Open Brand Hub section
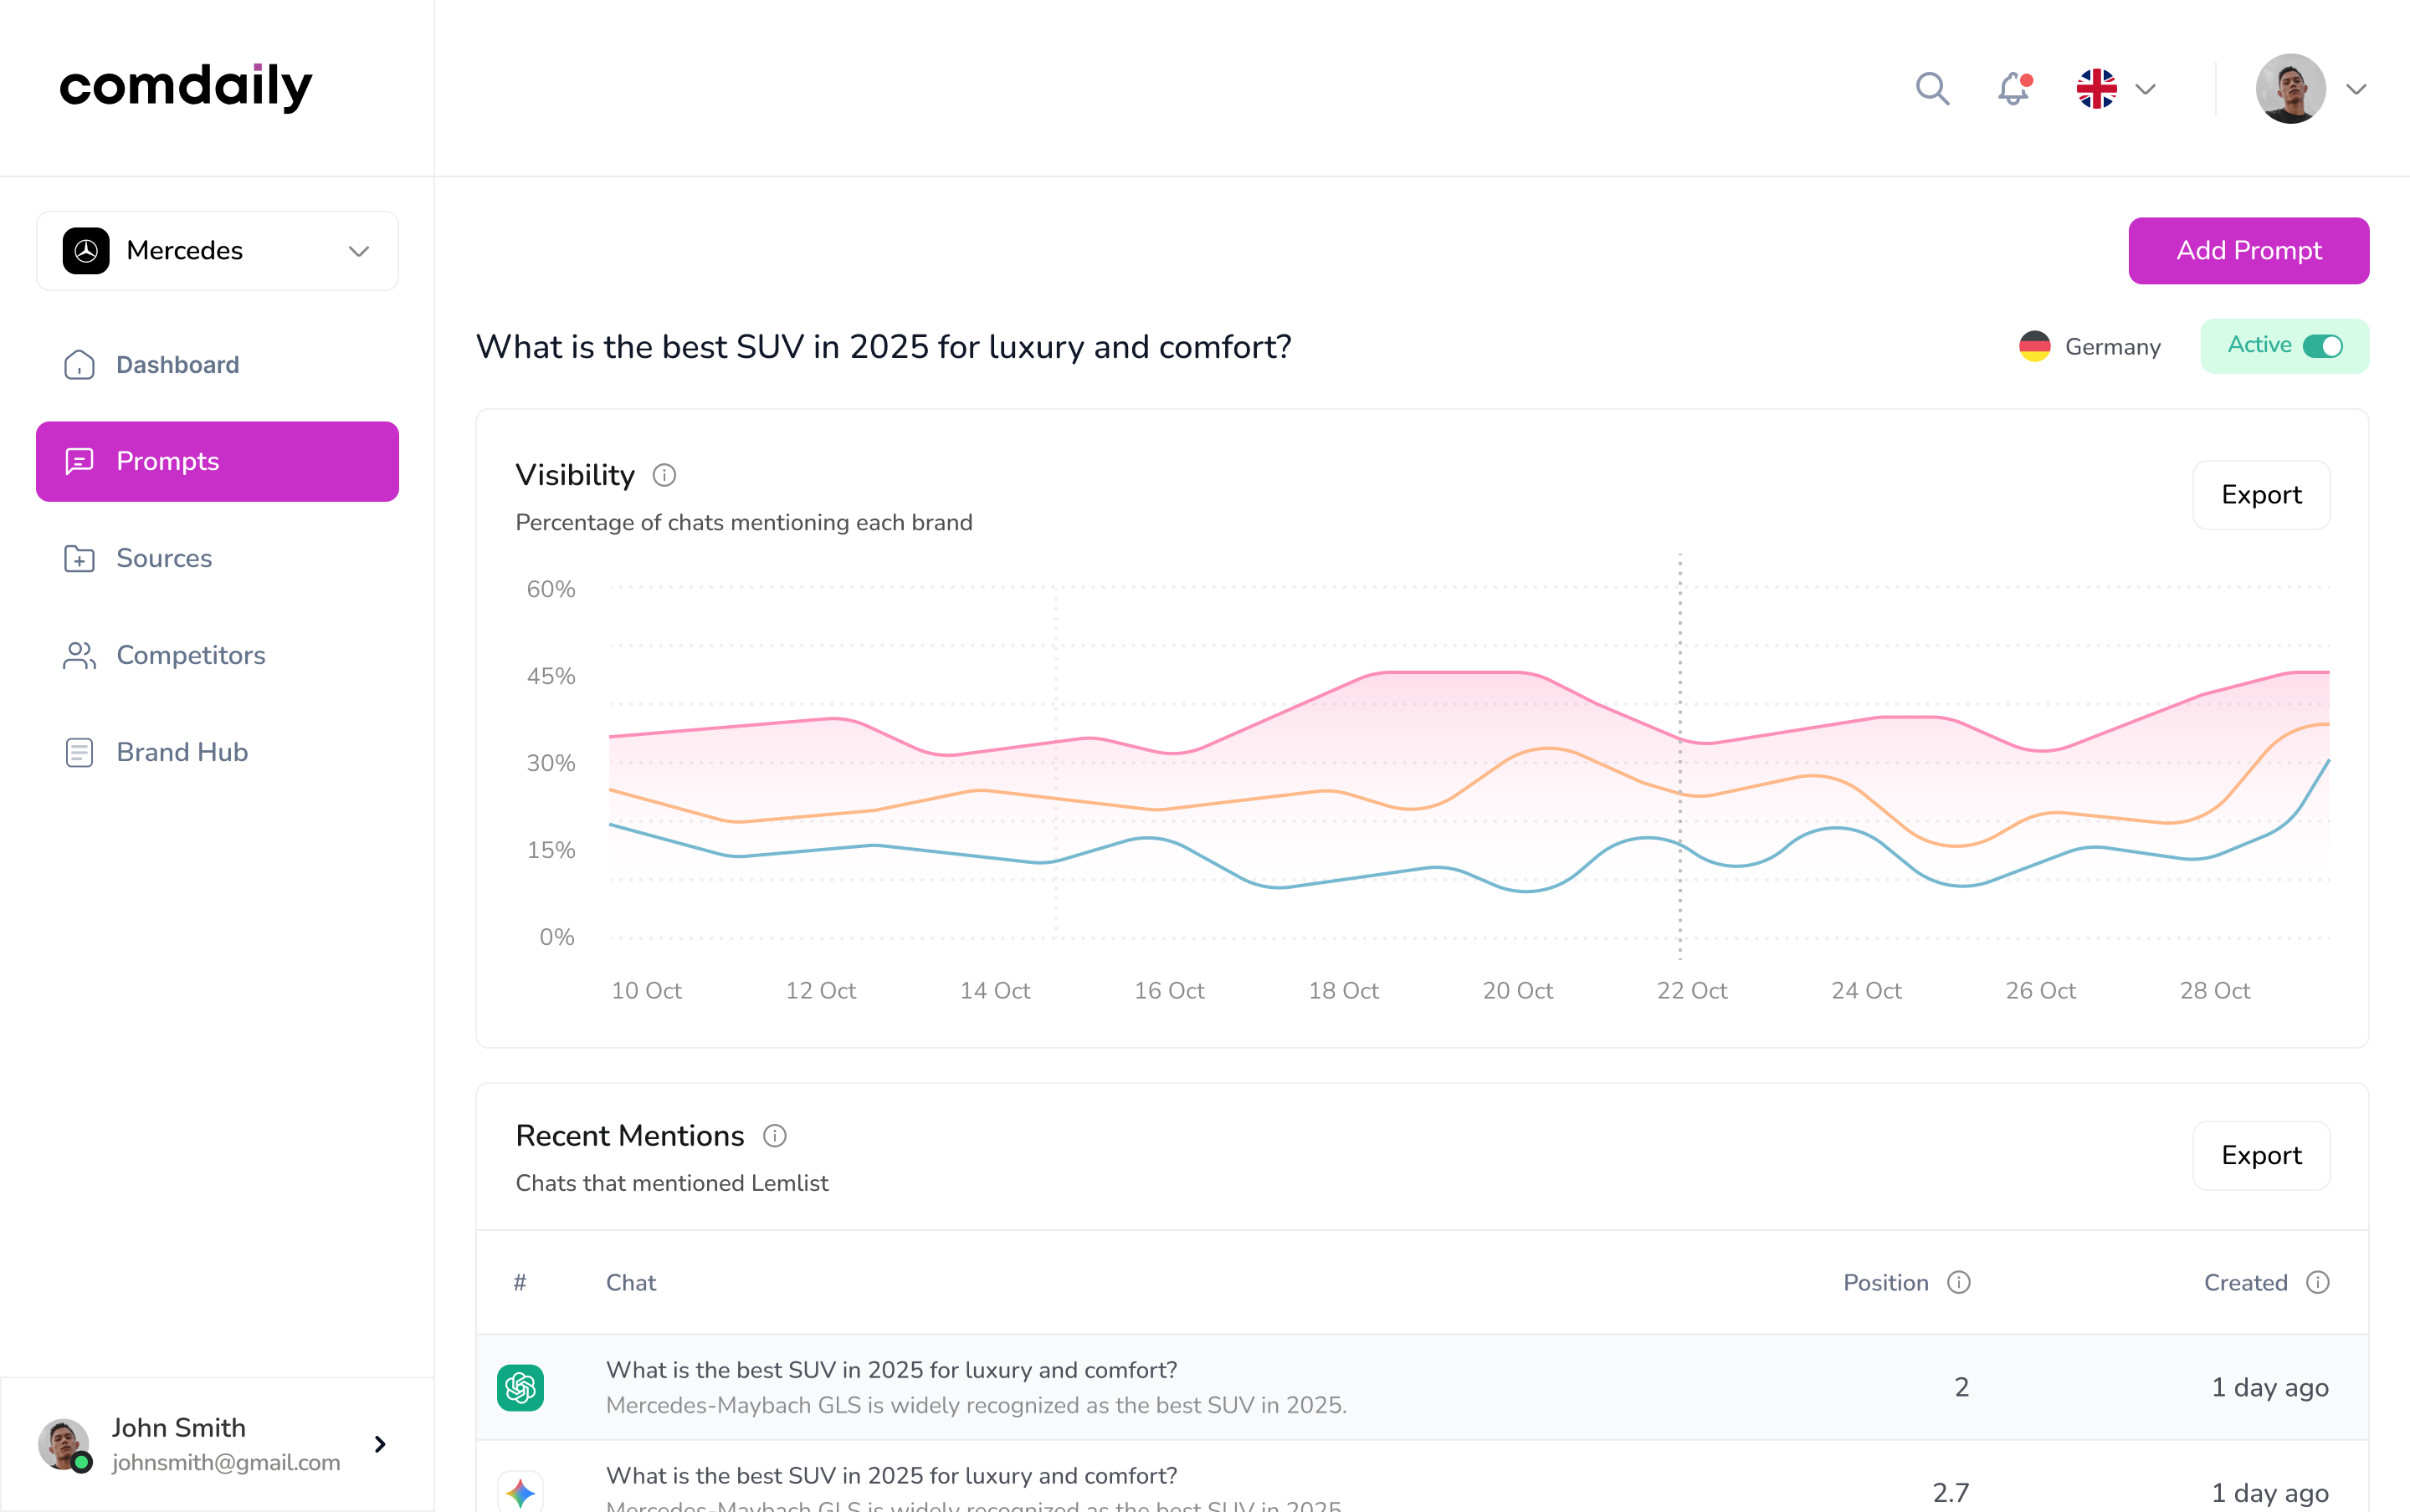 pyautogui.click(x=181, y=752)
